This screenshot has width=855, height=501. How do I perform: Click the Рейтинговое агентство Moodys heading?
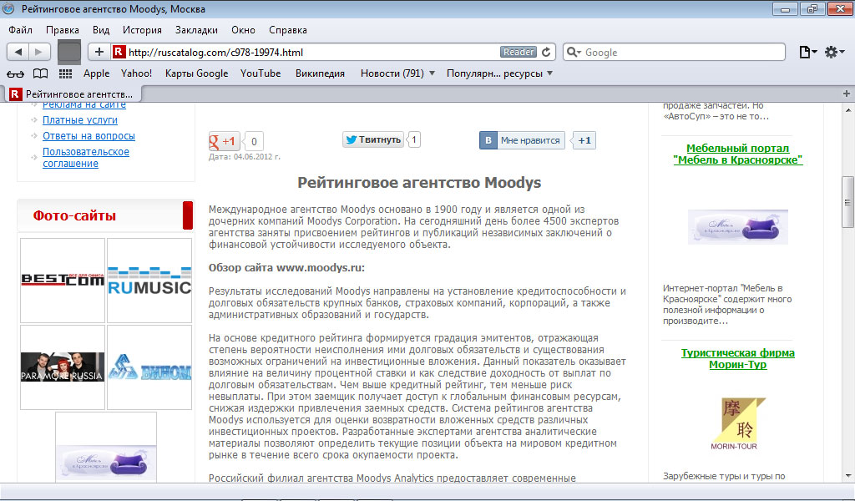point(419,183)
